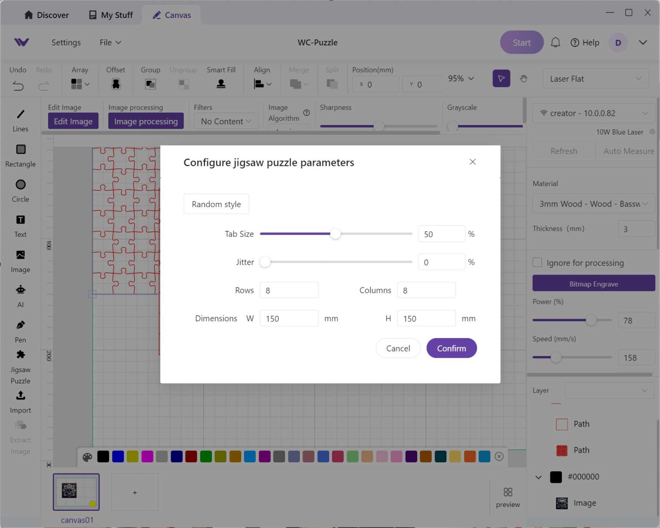Close the jigsaw puzzle dialog
660x528 pixels.
(472, 162)
